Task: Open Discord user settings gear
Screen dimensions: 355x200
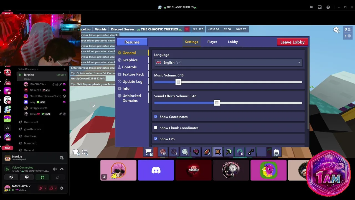Action: [x=62, y=188]
